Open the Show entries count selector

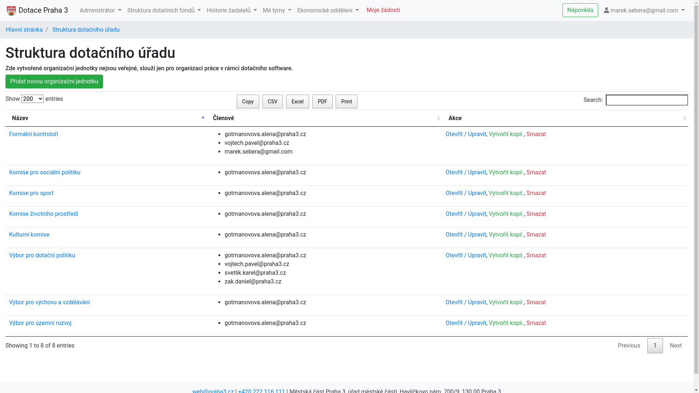point(32,99)
